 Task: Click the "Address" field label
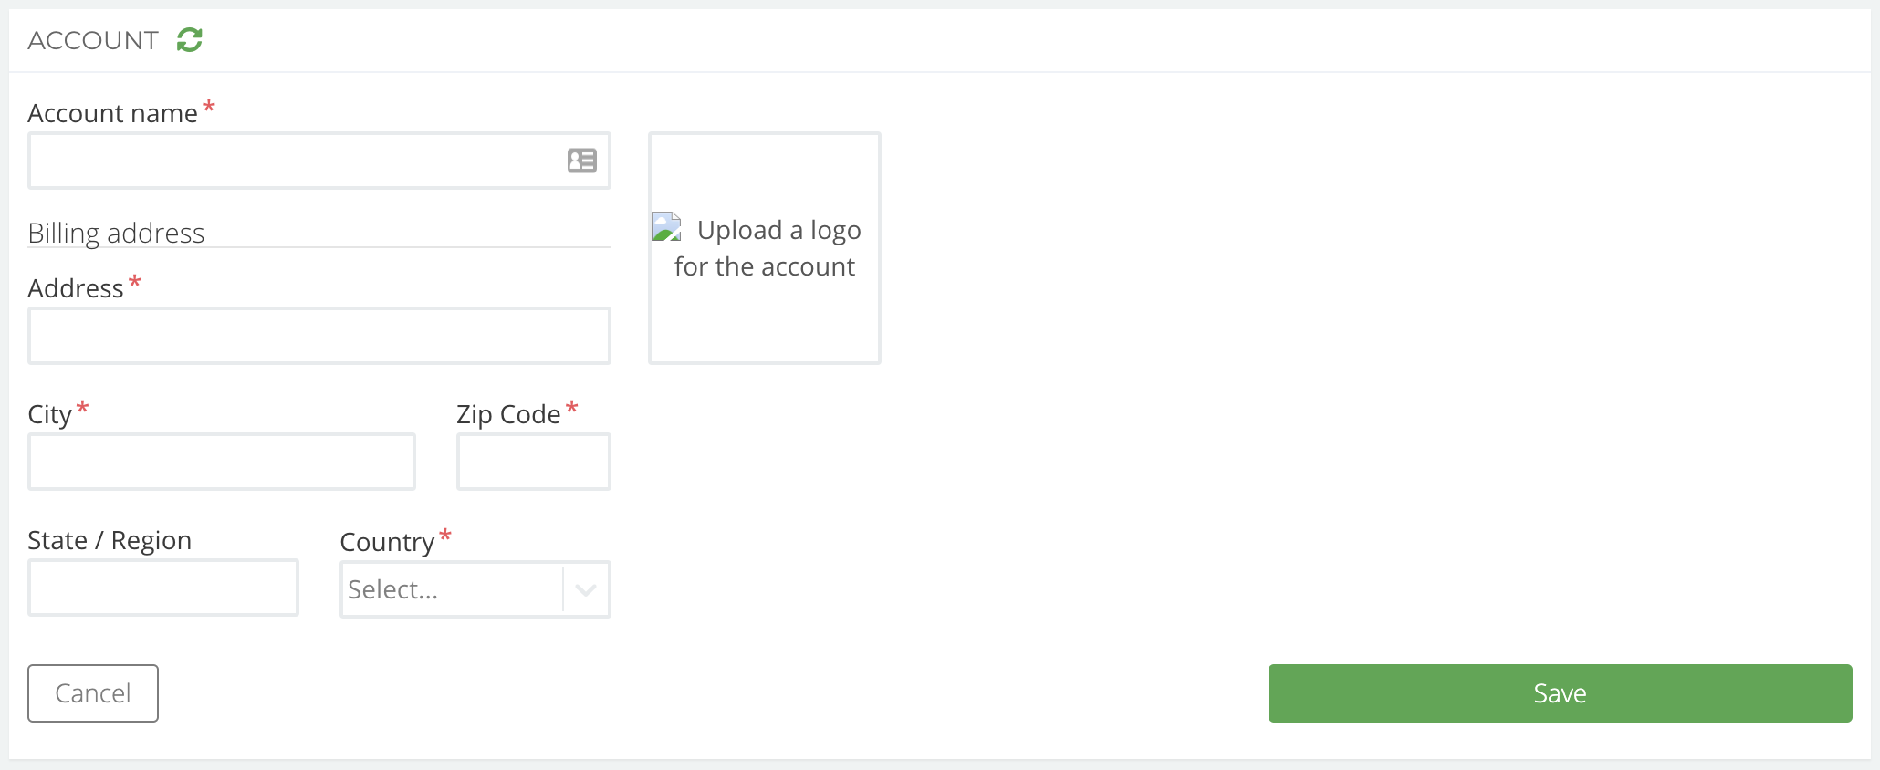tap(75, 288)
